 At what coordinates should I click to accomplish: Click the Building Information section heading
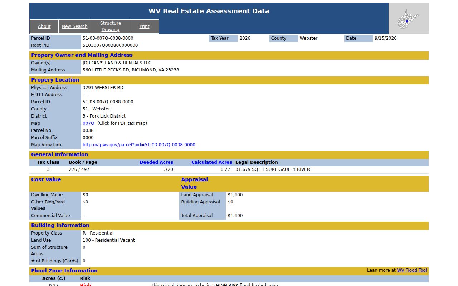point(60,225)
